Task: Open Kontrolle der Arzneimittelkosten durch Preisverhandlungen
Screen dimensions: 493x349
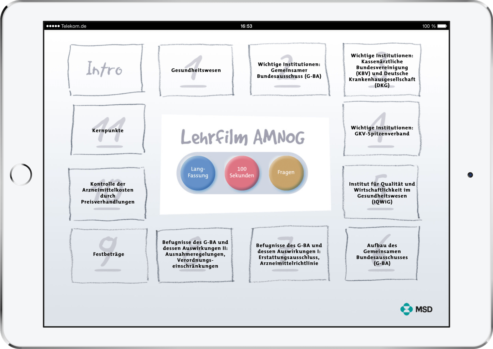Action: 107,193
